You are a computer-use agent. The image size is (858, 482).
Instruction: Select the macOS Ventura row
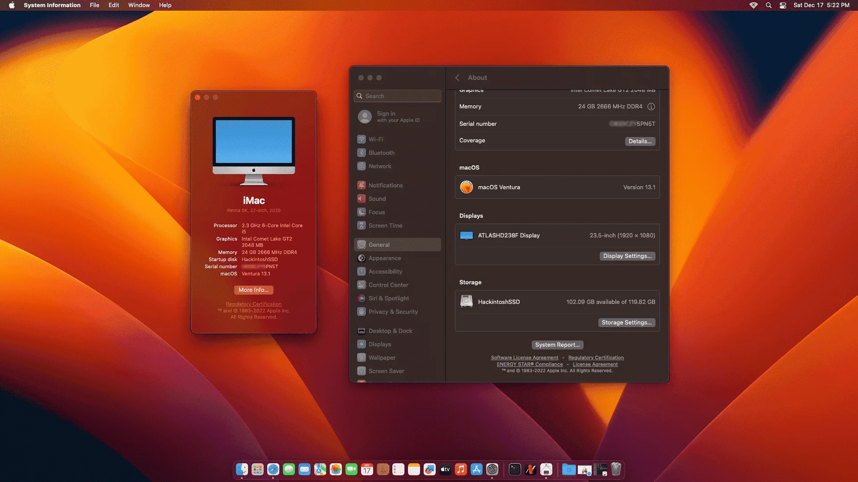(x=557, y=187)
